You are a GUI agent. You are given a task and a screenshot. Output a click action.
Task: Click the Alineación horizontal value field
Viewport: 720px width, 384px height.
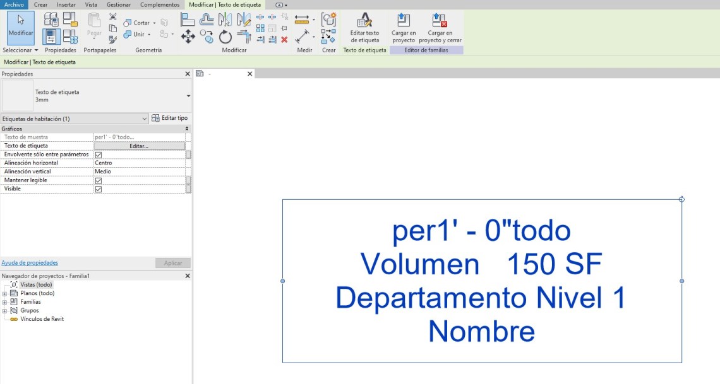139,163
